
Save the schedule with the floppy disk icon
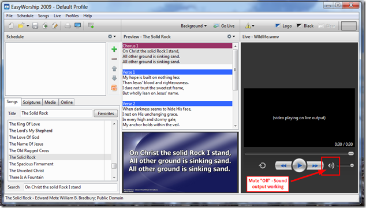(35, 25)
